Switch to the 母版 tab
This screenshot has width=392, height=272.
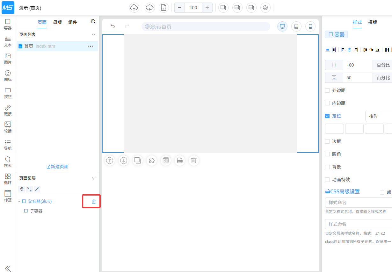[x=57, y=22]
